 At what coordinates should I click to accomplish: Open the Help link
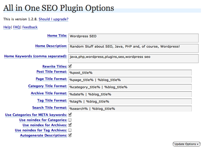(x=7, y=27)
